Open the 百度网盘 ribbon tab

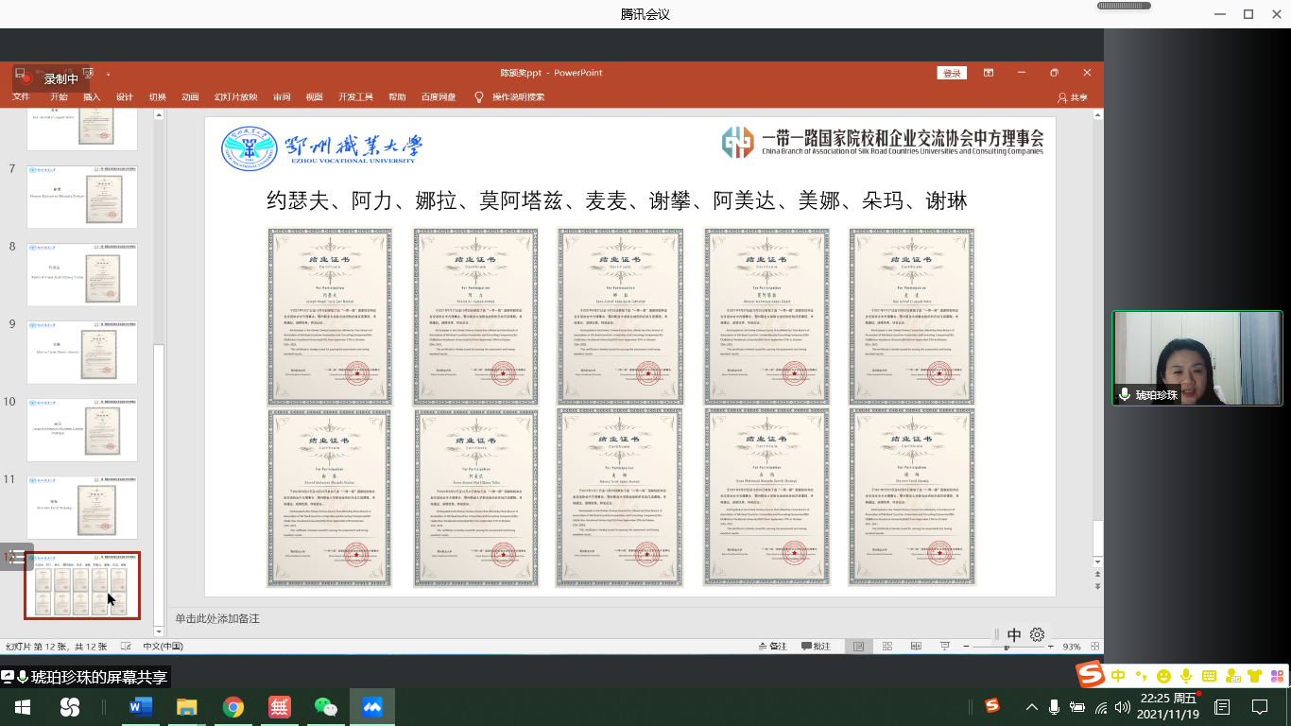coord(439,97)
